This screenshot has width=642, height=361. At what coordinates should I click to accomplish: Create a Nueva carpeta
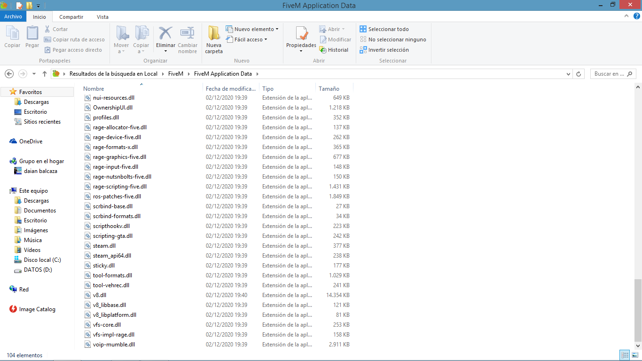click(214, 40)
